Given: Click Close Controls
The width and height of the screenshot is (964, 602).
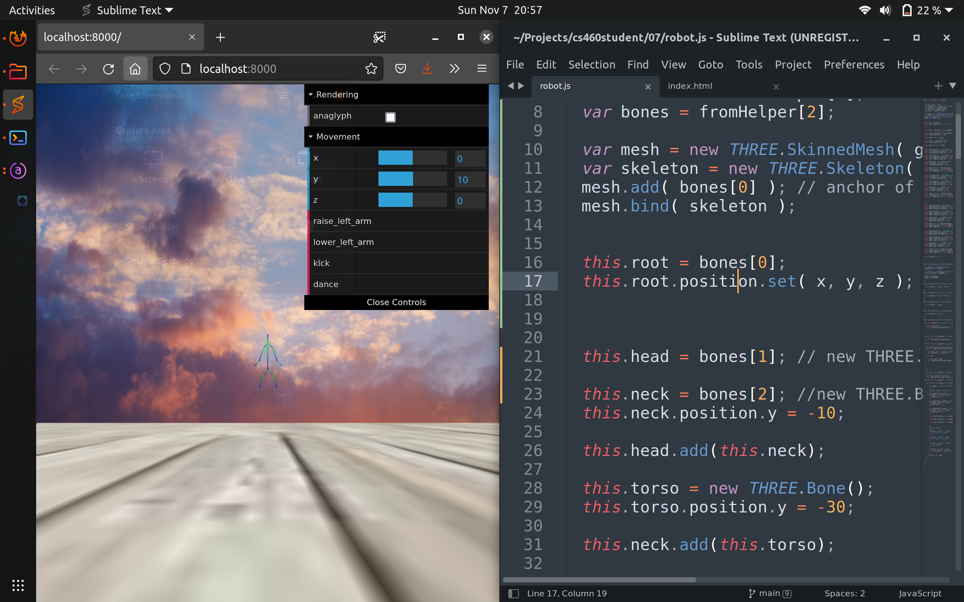Looking at the screenshot, I should (x=396, y=302).
